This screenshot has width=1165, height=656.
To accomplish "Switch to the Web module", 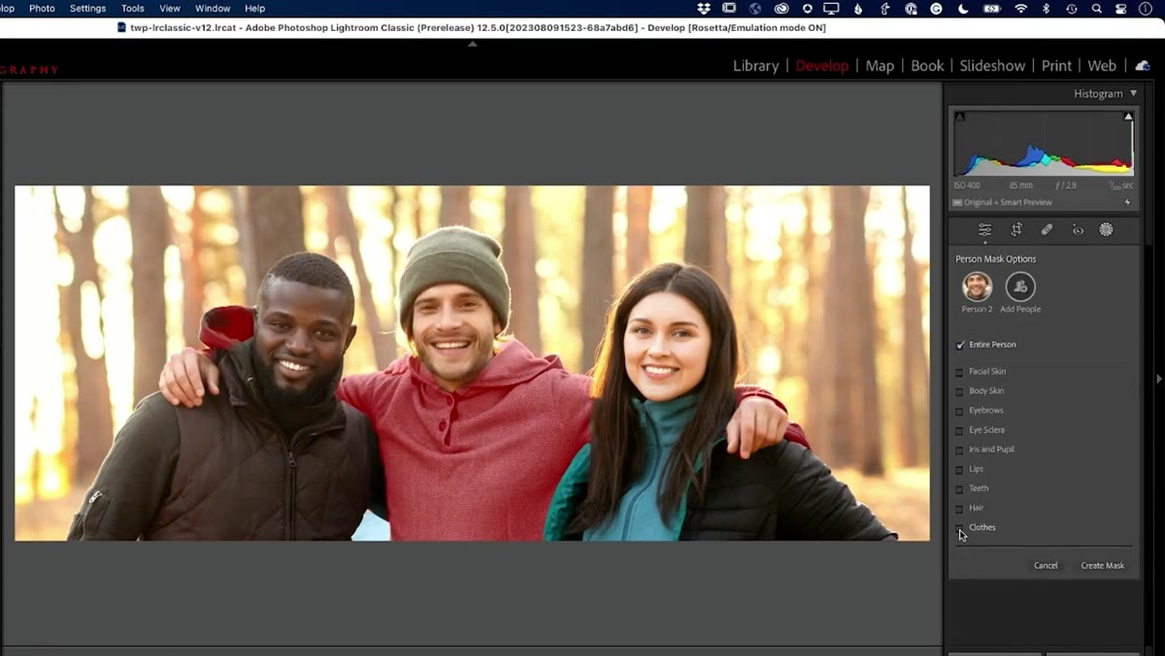I will [1102, 66].
